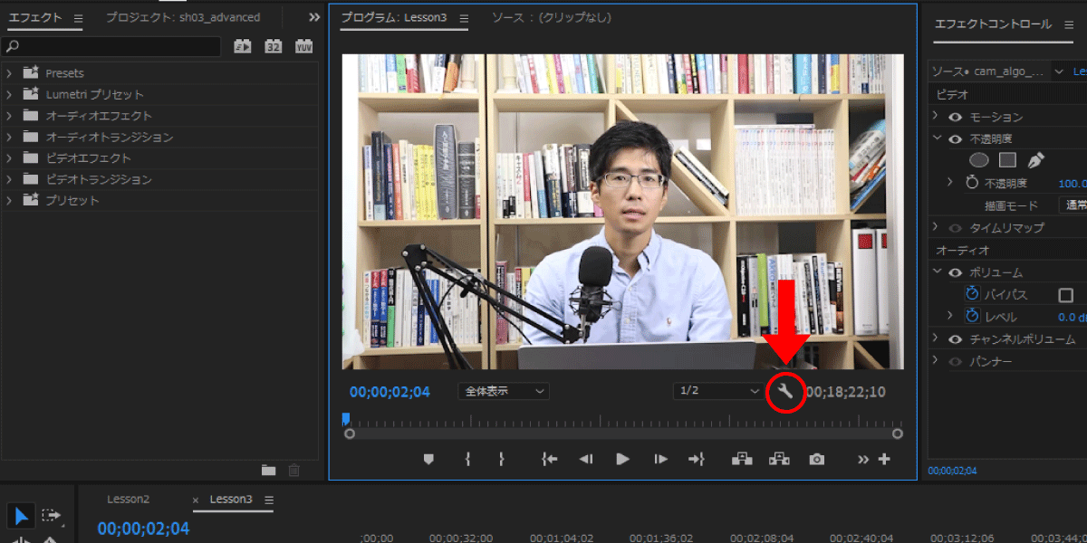Open the エフェクト panel menu icon
1087x543 pixels.
click(78, 18)
